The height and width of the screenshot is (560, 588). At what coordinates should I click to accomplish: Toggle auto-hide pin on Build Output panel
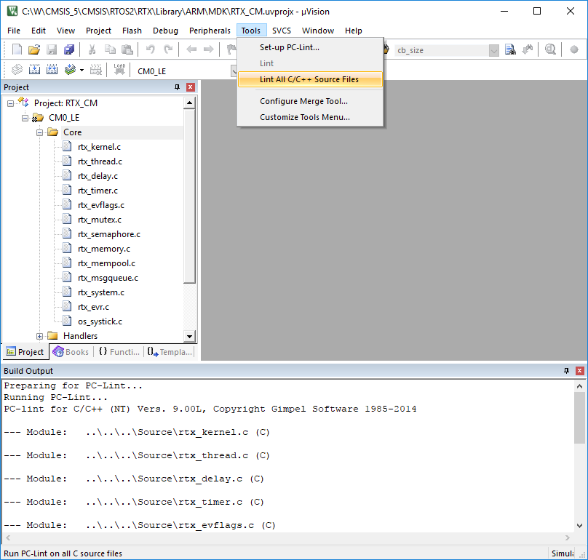click(566, 371)
